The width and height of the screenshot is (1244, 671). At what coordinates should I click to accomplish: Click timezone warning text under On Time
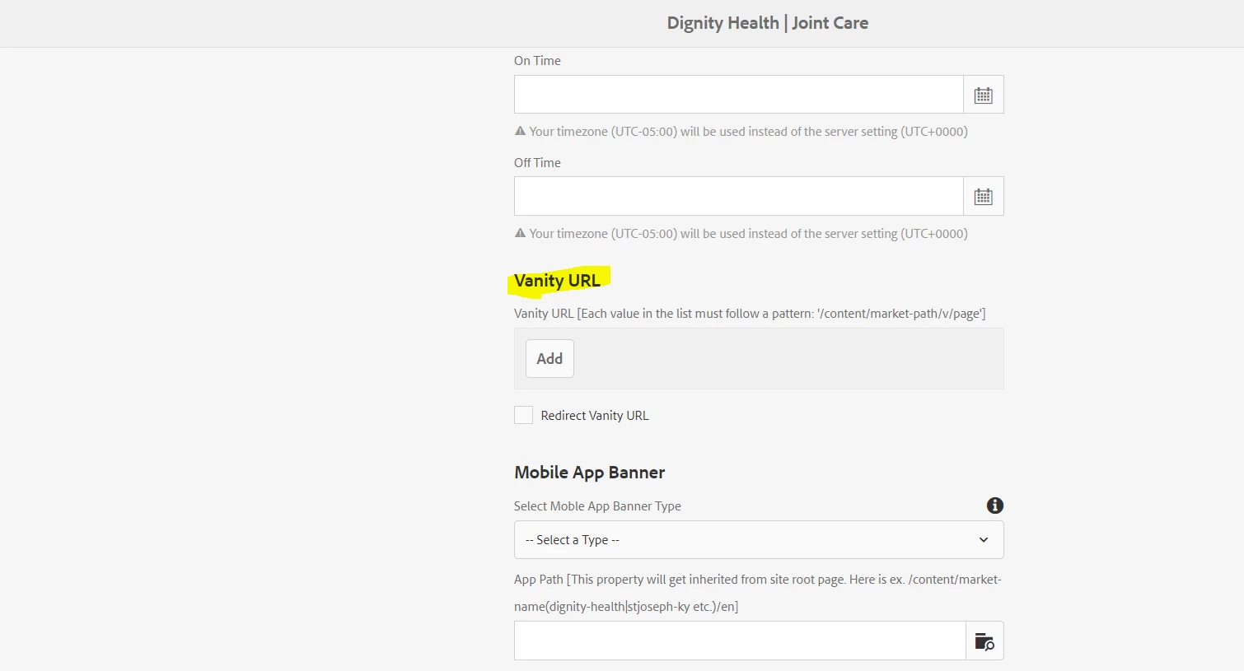(x=748, y=132)
